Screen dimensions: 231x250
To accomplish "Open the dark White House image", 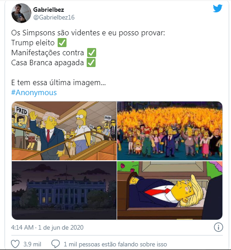I will (x=64, y=190).
